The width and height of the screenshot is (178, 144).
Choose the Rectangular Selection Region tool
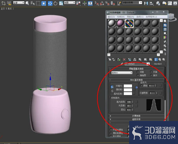(38, 3)
